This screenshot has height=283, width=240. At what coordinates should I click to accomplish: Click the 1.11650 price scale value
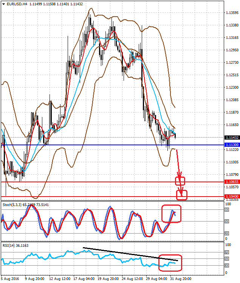[x=232, y=125]
